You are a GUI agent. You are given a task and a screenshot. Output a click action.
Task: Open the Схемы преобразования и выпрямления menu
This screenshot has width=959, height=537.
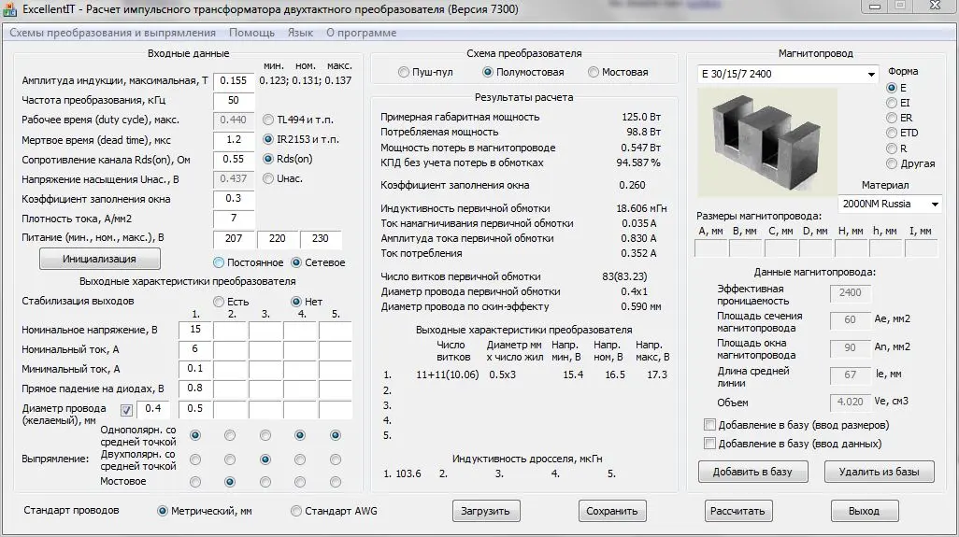pyautogui.click(x=112, y=33)
